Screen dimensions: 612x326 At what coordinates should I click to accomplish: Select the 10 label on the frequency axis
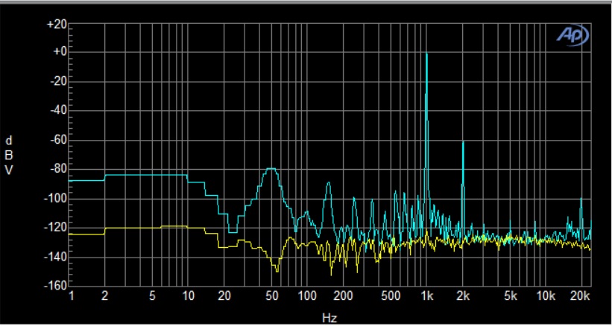[x=188, y=296]
